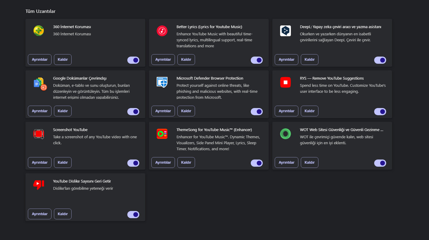Click the WOT green ring icon
This screenshot has width=429, height=240.
286,134
